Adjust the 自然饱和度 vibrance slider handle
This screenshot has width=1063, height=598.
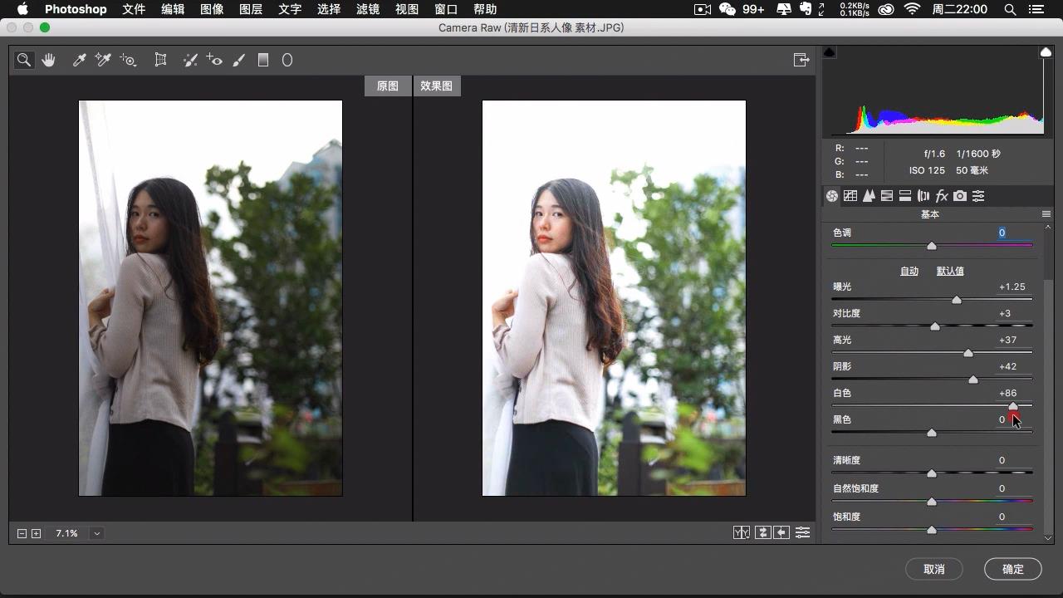pyautogui.click(x=932, y=502)
